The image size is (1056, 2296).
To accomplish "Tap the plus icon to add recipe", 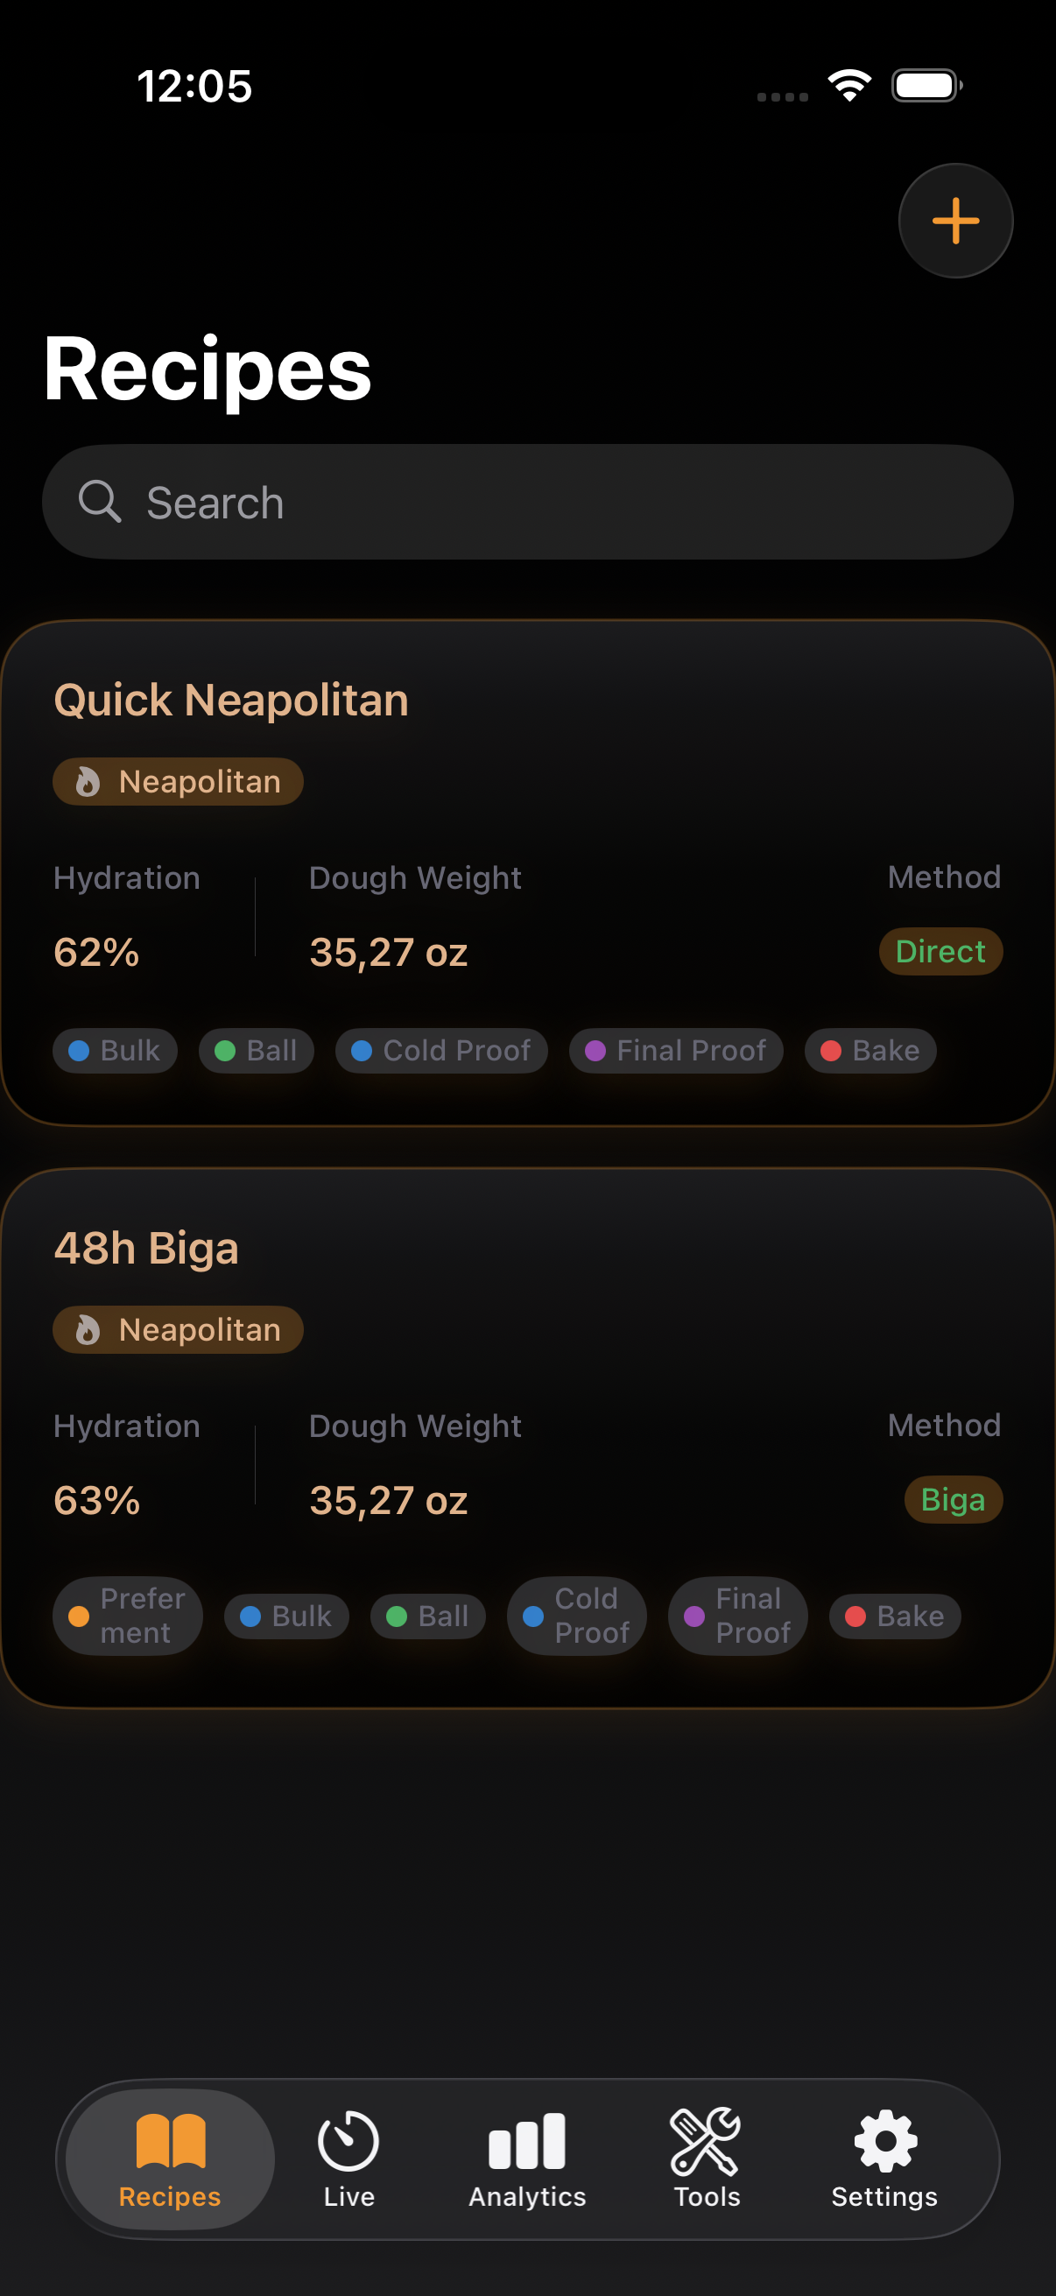I will [x=954, y=220].
